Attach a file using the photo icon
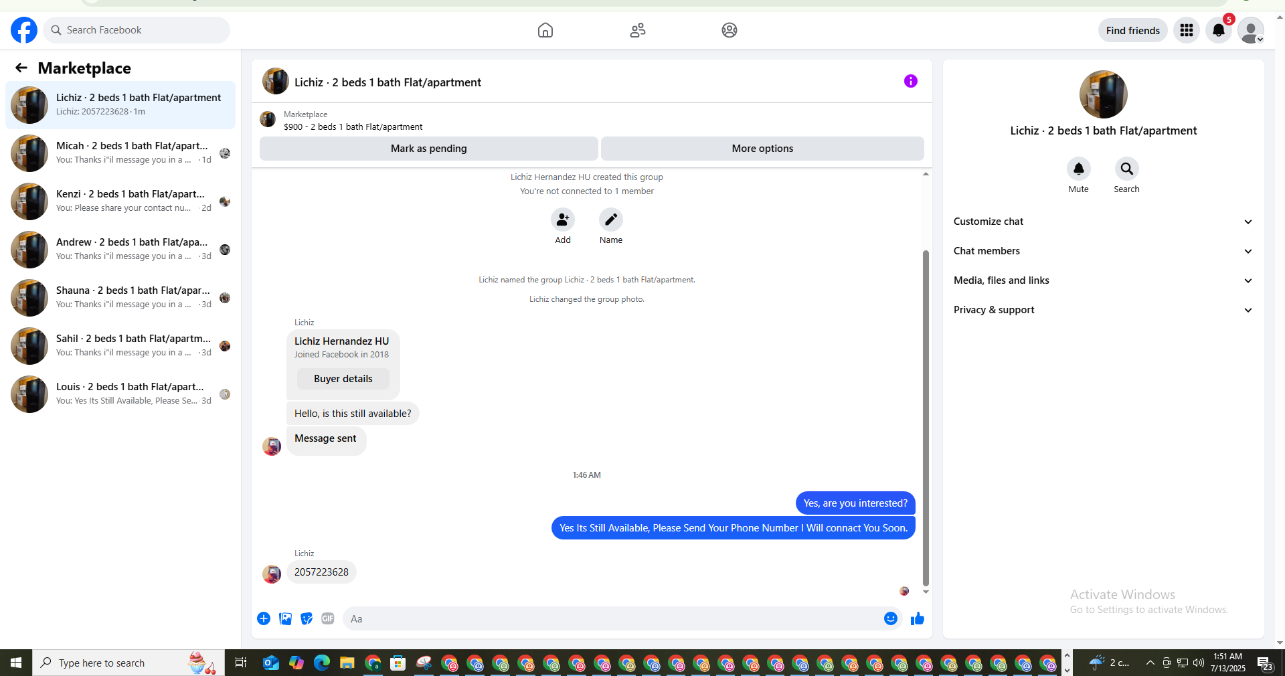Viewport: 1285px width, 676px height. pyautogui.click(x=285, y=618)
